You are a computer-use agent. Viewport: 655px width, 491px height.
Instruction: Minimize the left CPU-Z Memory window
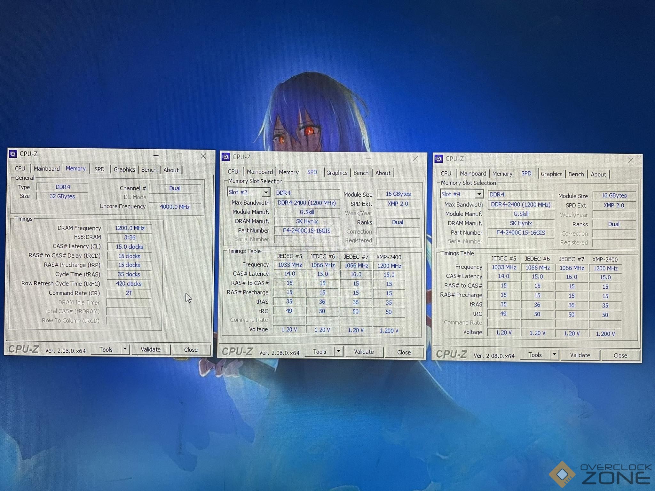coord(156,156)
